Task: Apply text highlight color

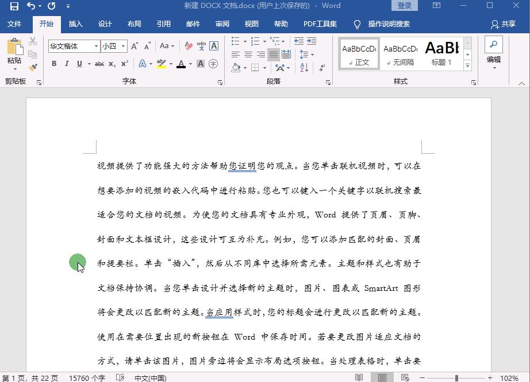Action: (x=160, y=63)
